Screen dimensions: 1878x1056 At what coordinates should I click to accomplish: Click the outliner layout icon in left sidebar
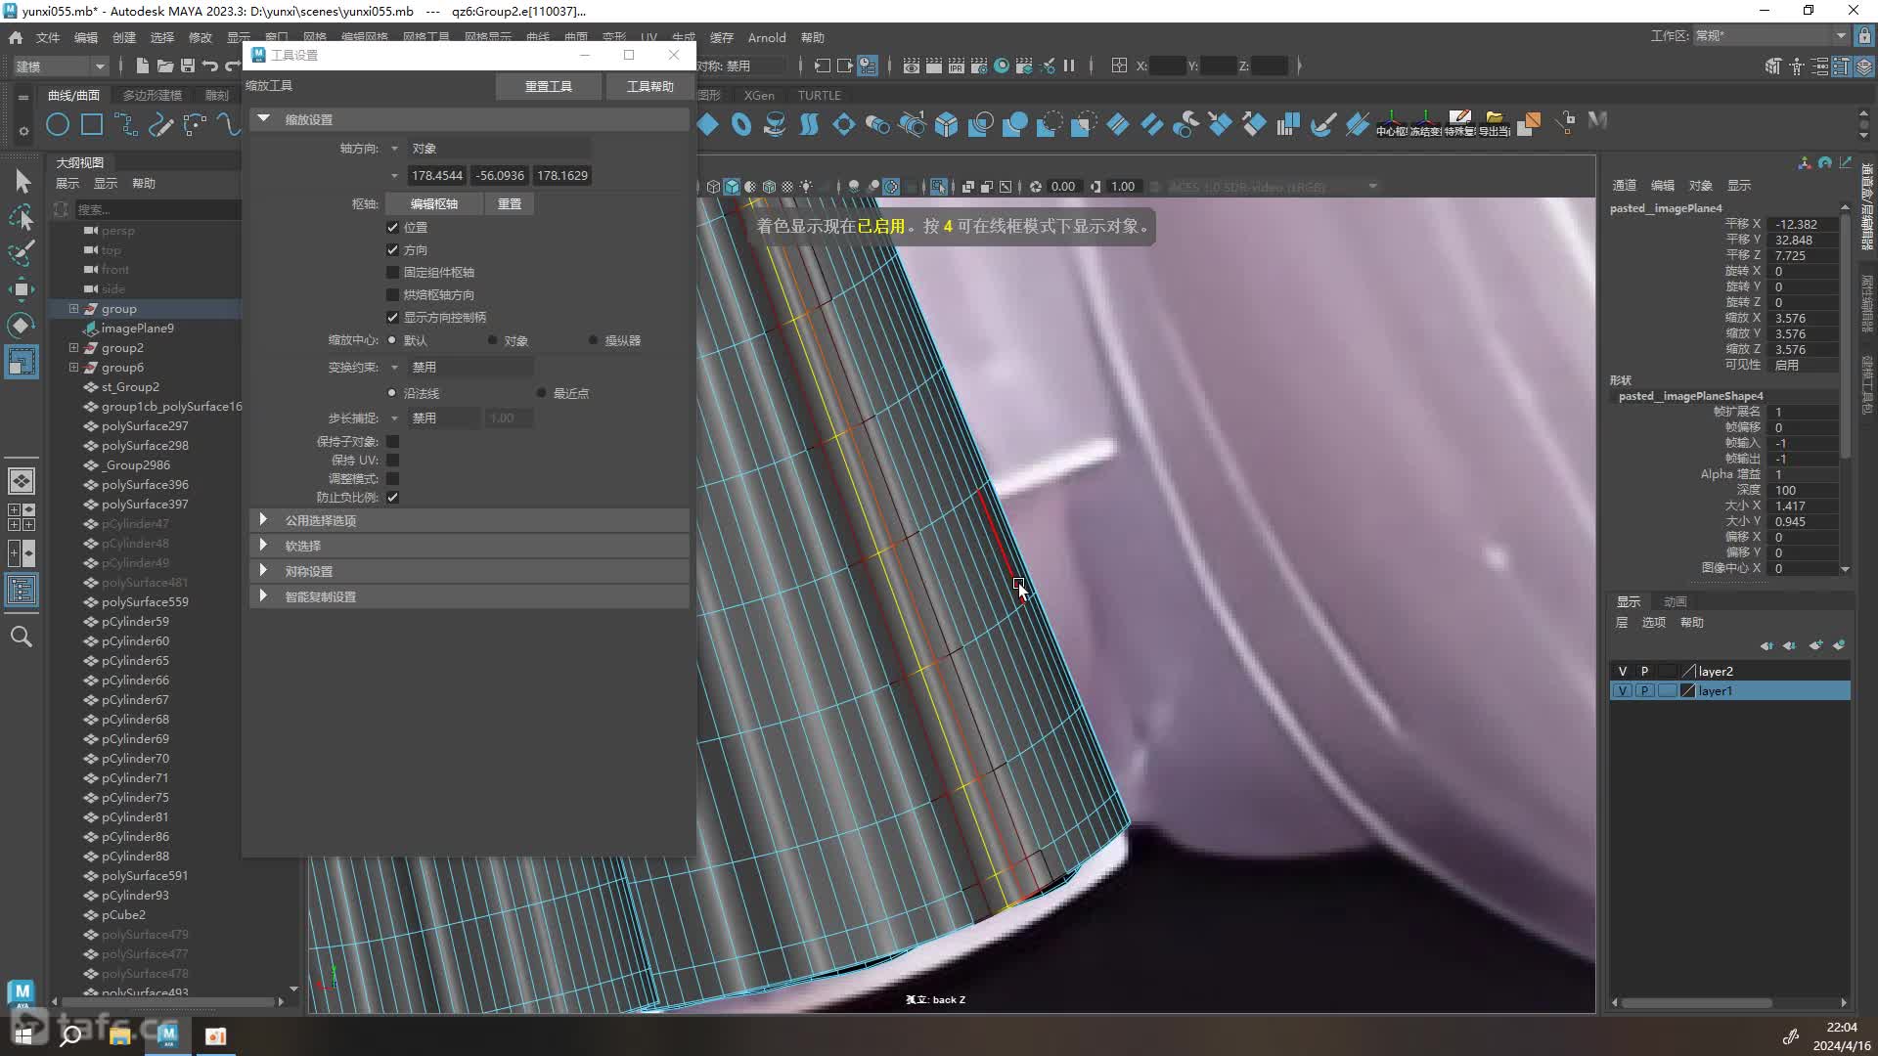coord(22,590)
